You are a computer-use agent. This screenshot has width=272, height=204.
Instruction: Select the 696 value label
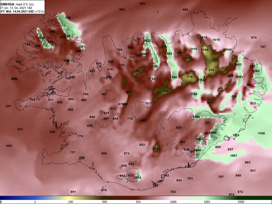click(82, 157)
